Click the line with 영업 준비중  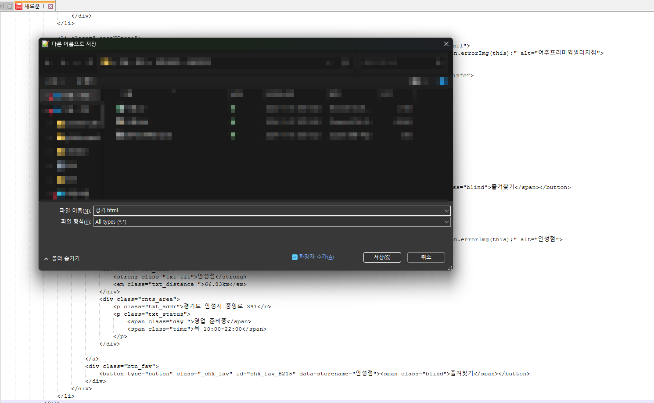click(x=189, y=321)
